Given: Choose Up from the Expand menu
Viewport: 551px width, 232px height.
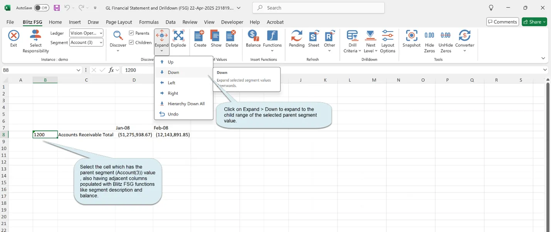Looking at the screenshot, I should (183, 62).
